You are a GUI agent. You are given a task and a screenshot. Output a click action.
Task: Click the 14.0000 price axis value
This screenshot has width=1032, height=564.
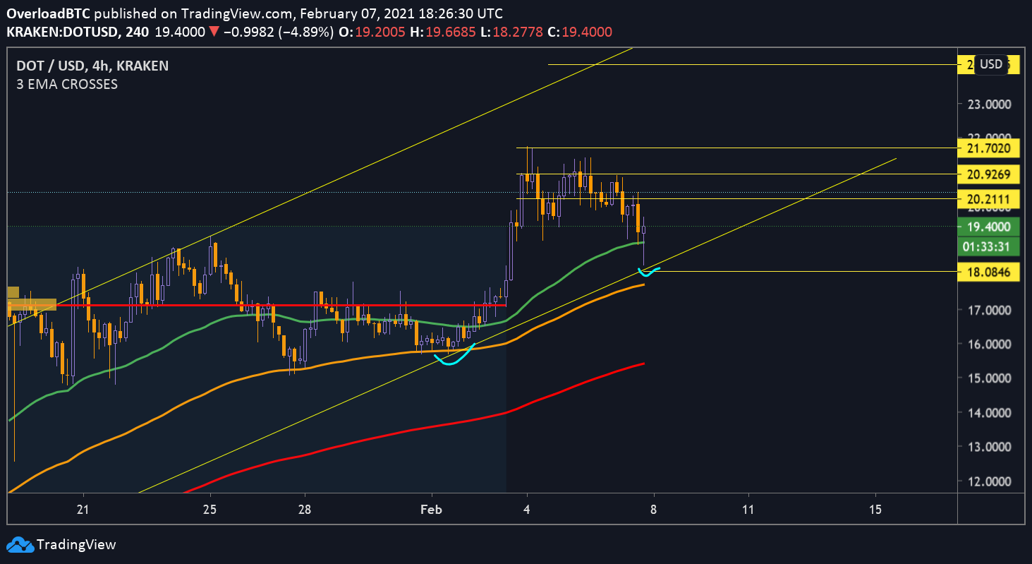click(989, 413)
